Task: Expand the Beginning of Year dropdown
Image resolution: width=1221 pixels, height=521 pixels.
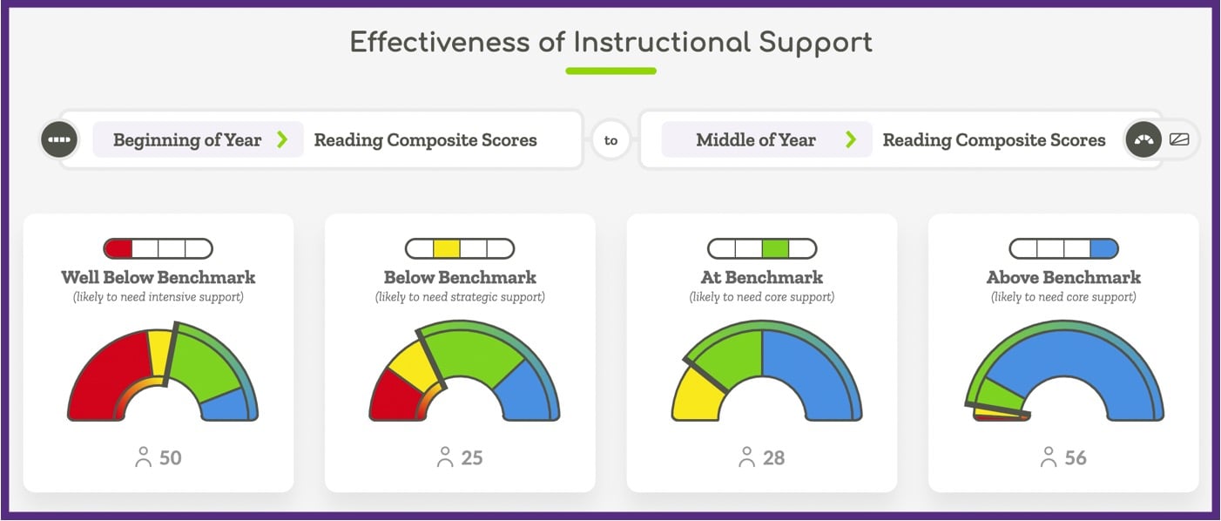Action: coord(198,139)
